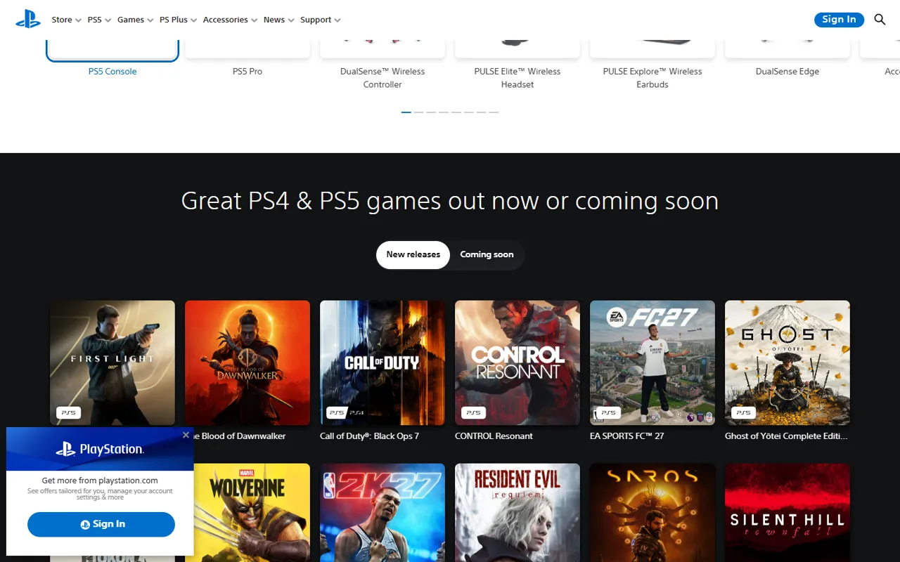The height and width of the screenshot is (562, 900).
Task: Click Call of Duty®: Black Ops 7 title
Action: (x=369, y=436)
